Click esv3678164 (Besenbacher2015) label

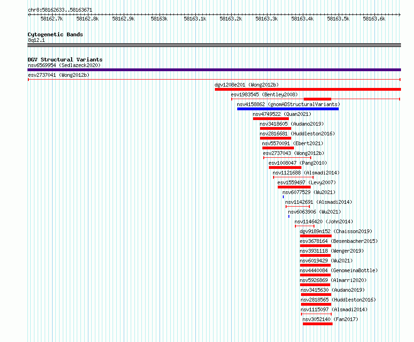339,241
